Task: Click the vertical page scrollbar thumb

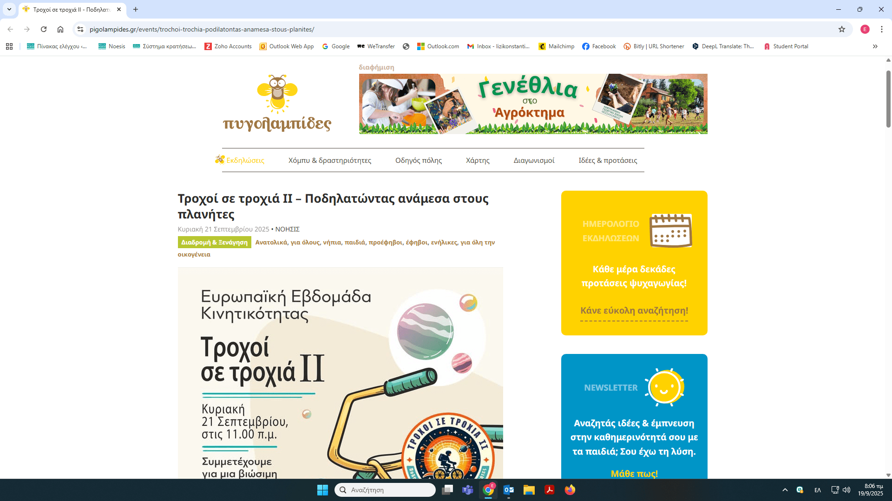Action: point(888,98)
